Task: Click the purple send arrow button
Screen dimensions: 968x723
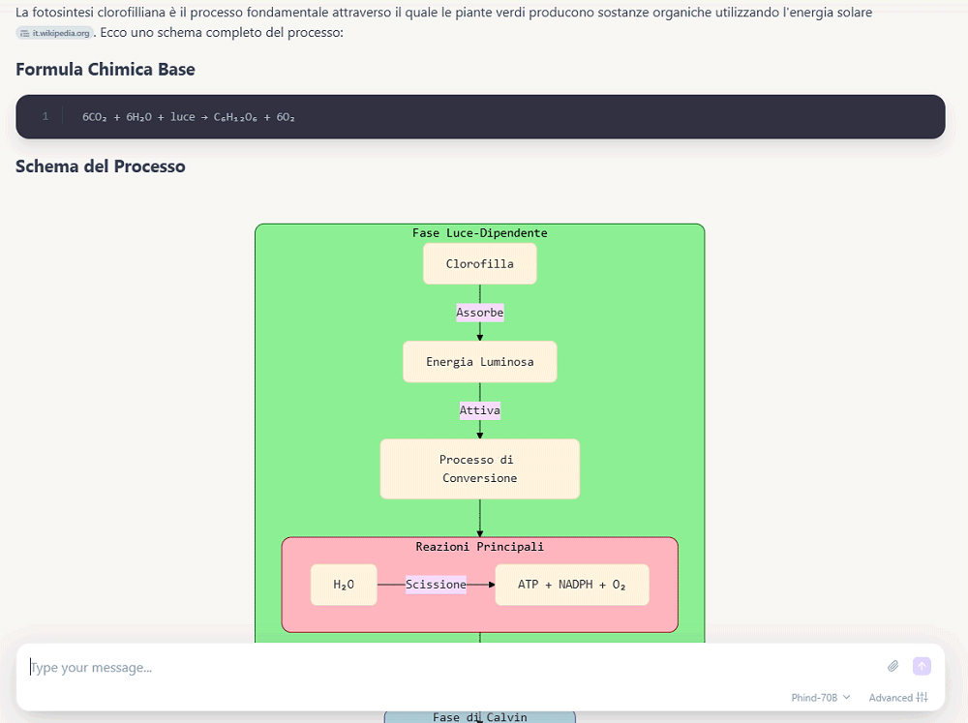Action: click(922, 666)
